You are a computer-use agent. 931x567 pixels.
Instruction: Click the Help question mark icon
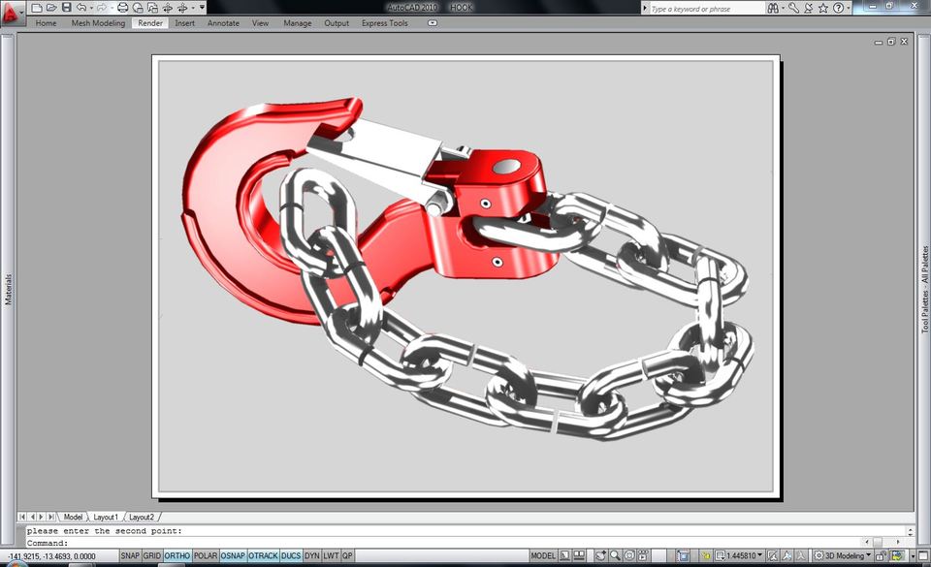[838, 7]
